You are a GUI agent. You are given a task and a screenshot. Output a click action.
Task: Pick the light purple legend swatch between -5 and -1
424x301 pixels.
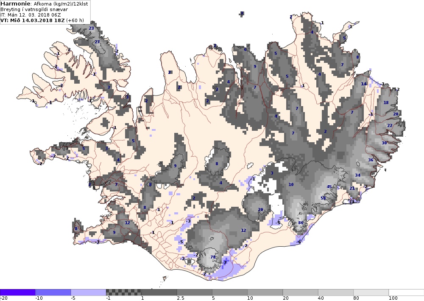89,293
